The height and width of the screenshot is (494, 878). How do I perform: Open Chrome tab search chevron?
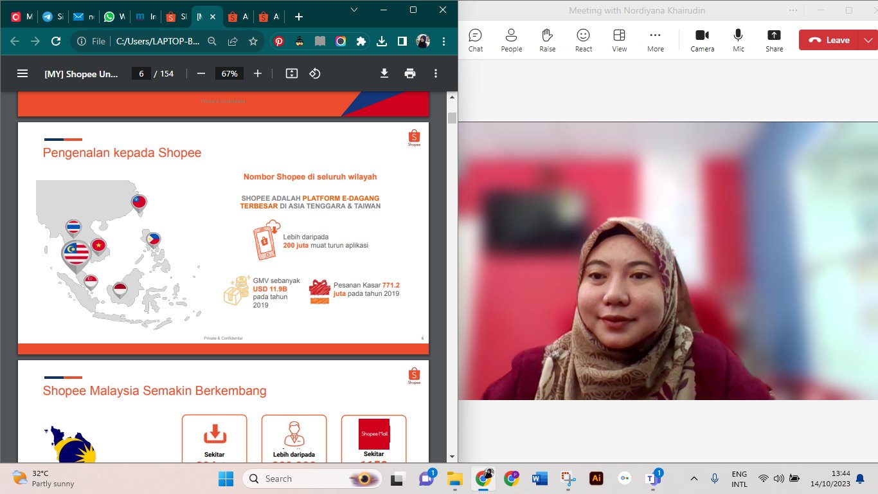pos(354,9)
